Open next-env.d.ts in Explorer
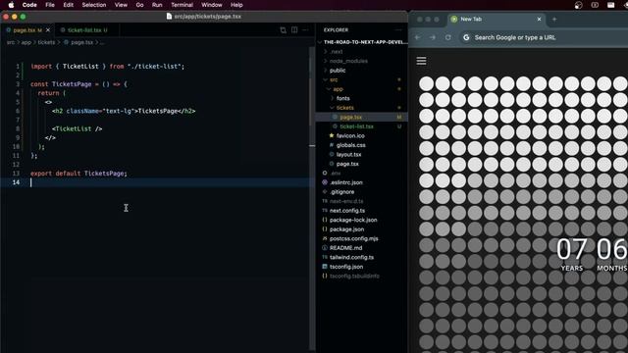This screenshot has height=353, width=628. (x=362, y=201)
